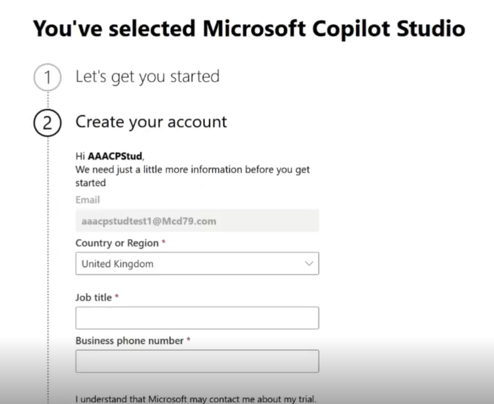This screenshot has width=494, height=404.
Task: Click the "We need just a little more information" text
Action: [x=192, y=170]
